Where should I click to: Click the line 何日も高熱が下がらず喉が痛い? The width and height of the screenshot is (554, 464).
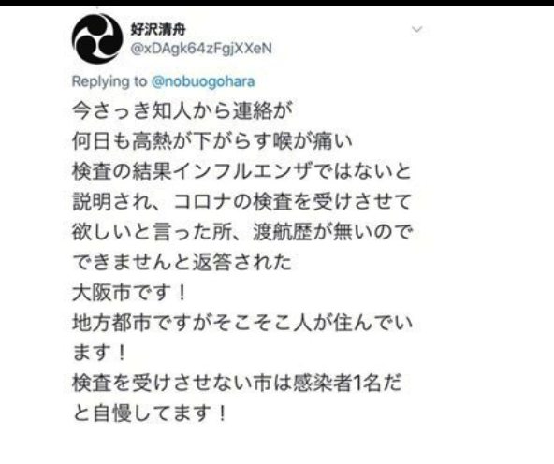(x=212, y=141)
